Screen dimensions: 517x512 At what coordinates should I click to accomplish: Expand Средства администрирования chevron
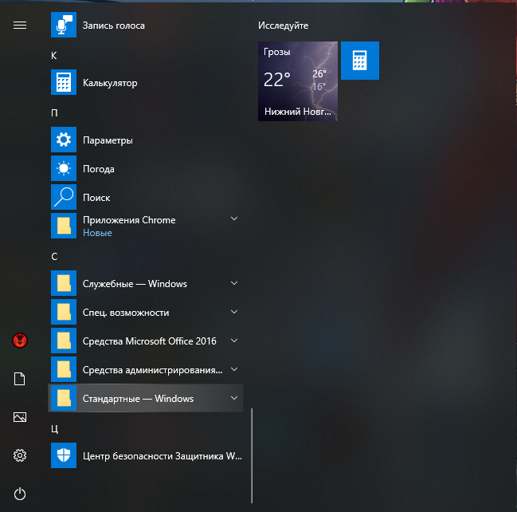coord(234,369)
